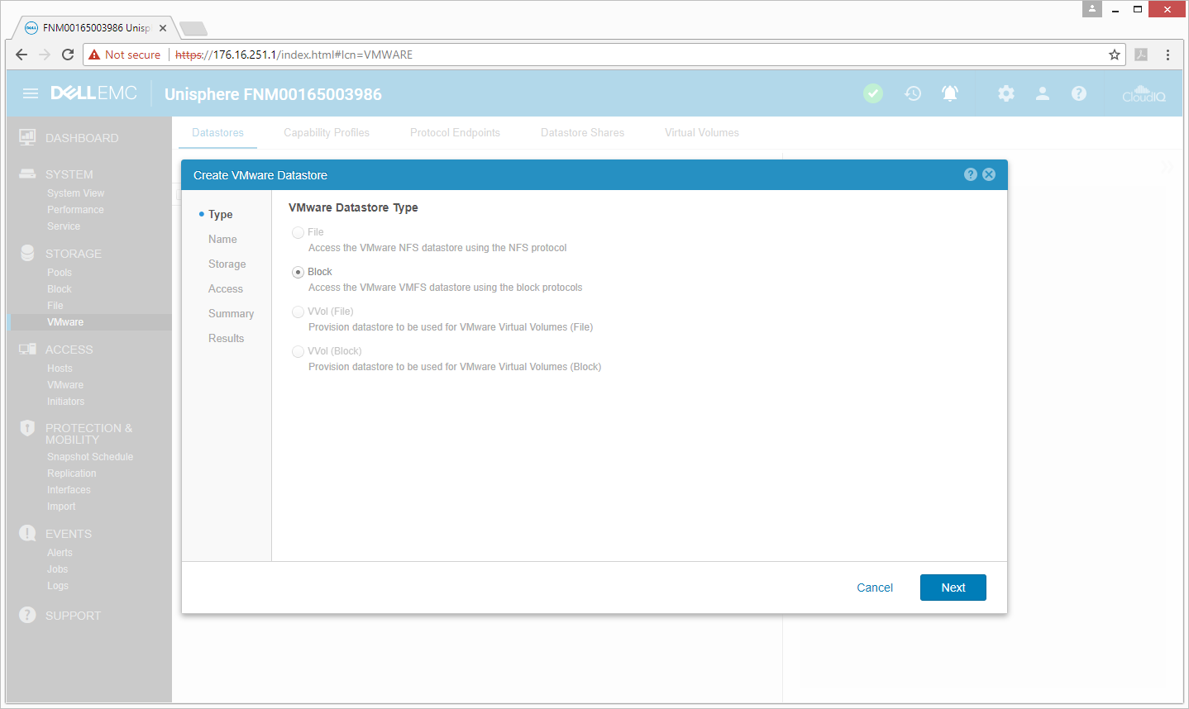Image resolution: width=1189 pixels, height=709 pixels.
Task: Open Performance in sidebar
Action: (x=75, y=210)
